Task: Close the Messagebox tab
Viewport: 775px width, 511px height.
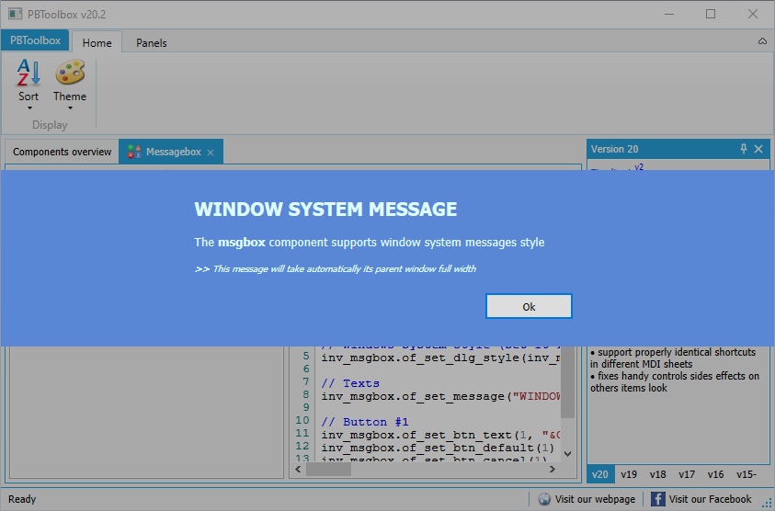Action: point(211,153)
